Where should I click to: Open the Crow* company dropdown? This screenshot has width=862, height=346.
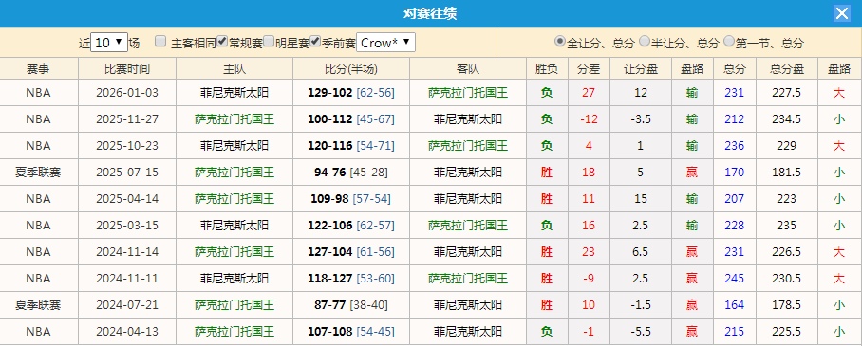386,43
